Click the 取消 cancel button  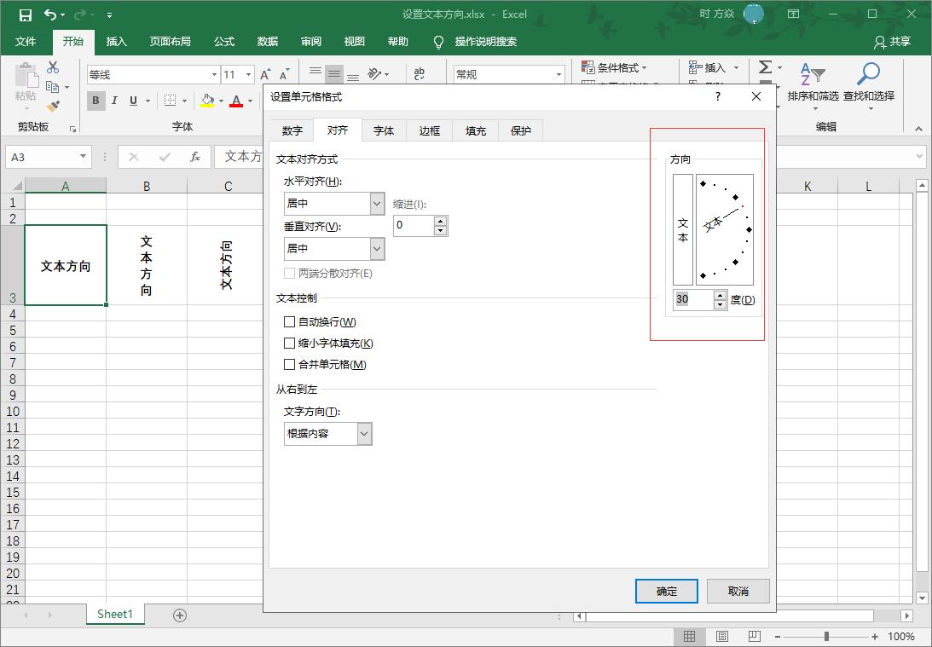738,592
